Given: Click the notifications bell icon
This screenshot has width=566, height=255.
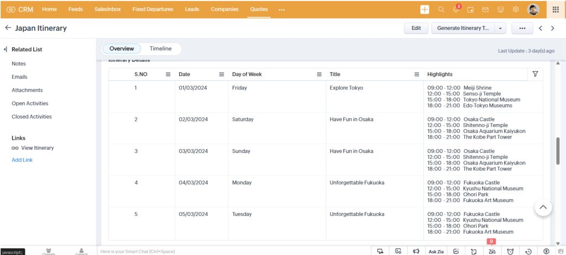Looking at the screenshot, I should pos(456,9).
